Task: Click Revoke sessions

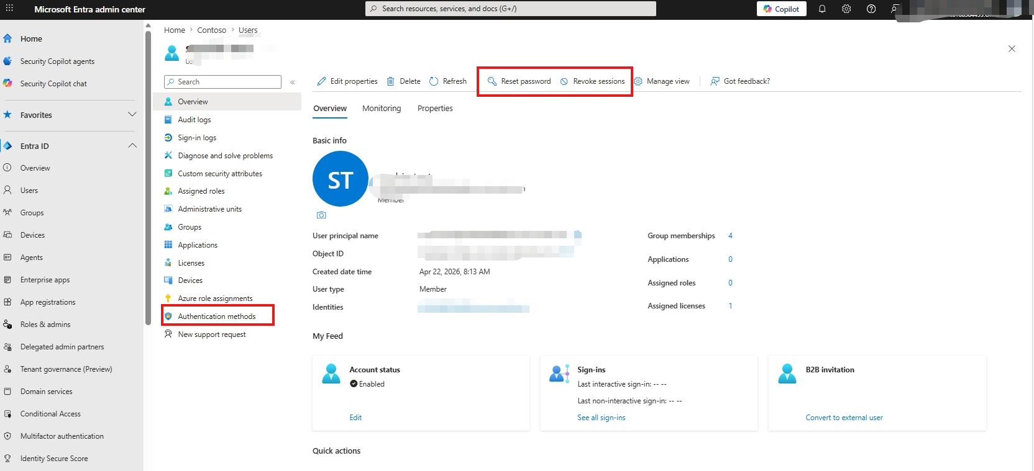Action: (x=593, y=81)
